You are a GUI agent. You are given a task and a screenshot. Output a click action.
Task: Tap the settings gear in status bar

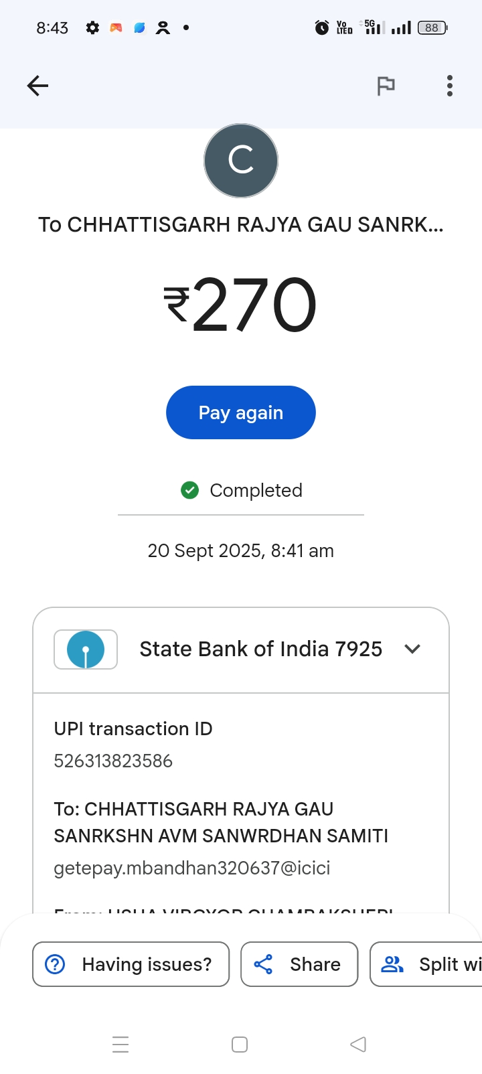(x=92, y=27)
